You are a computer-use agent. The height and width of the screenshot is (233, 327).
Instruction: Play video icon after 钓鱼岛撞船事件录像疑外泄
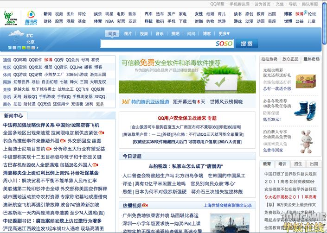click(x=63, y=141)
